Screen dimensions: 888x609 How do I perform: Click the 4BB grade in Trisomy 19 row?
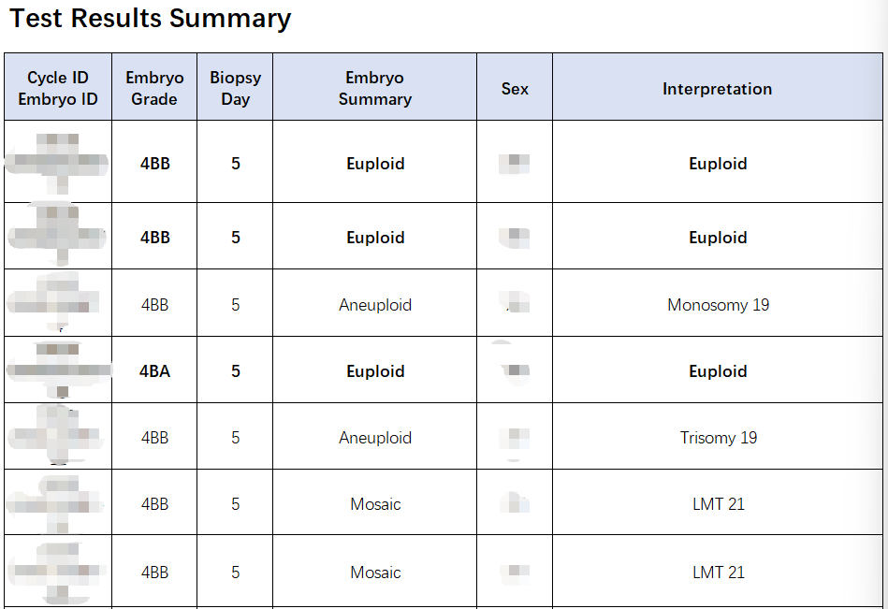[x=154, y=438]
